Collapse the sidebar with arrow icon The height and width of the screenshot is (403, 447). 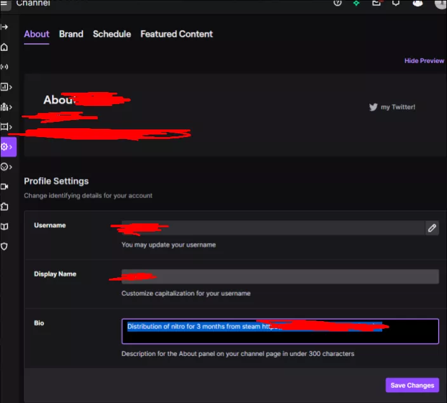[x=5, y=27]
